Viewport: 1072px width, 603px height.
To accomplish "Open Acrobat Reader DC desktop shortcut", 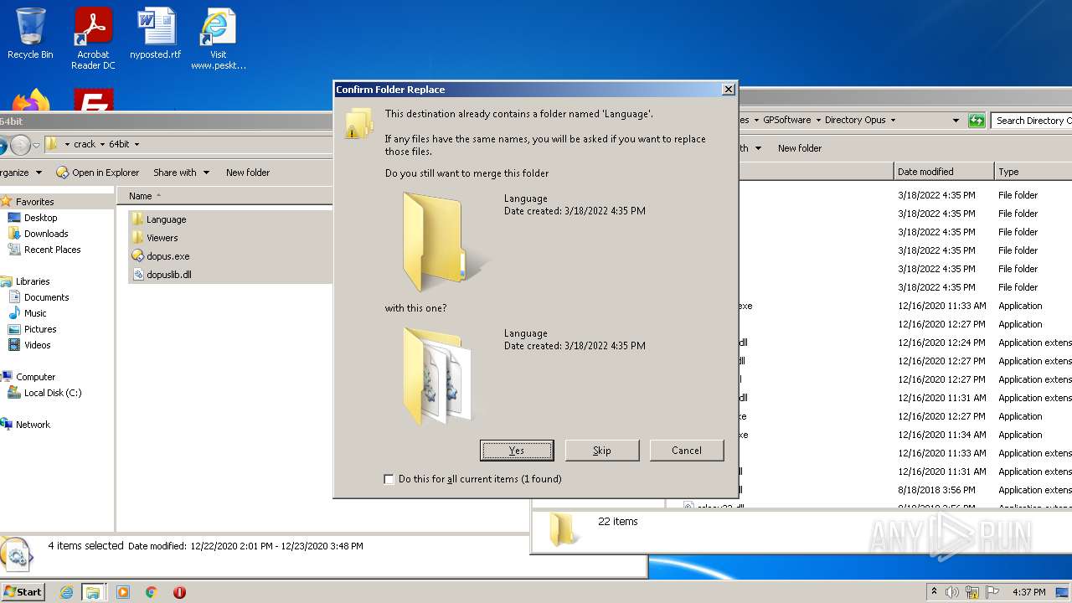I will 93,39.
